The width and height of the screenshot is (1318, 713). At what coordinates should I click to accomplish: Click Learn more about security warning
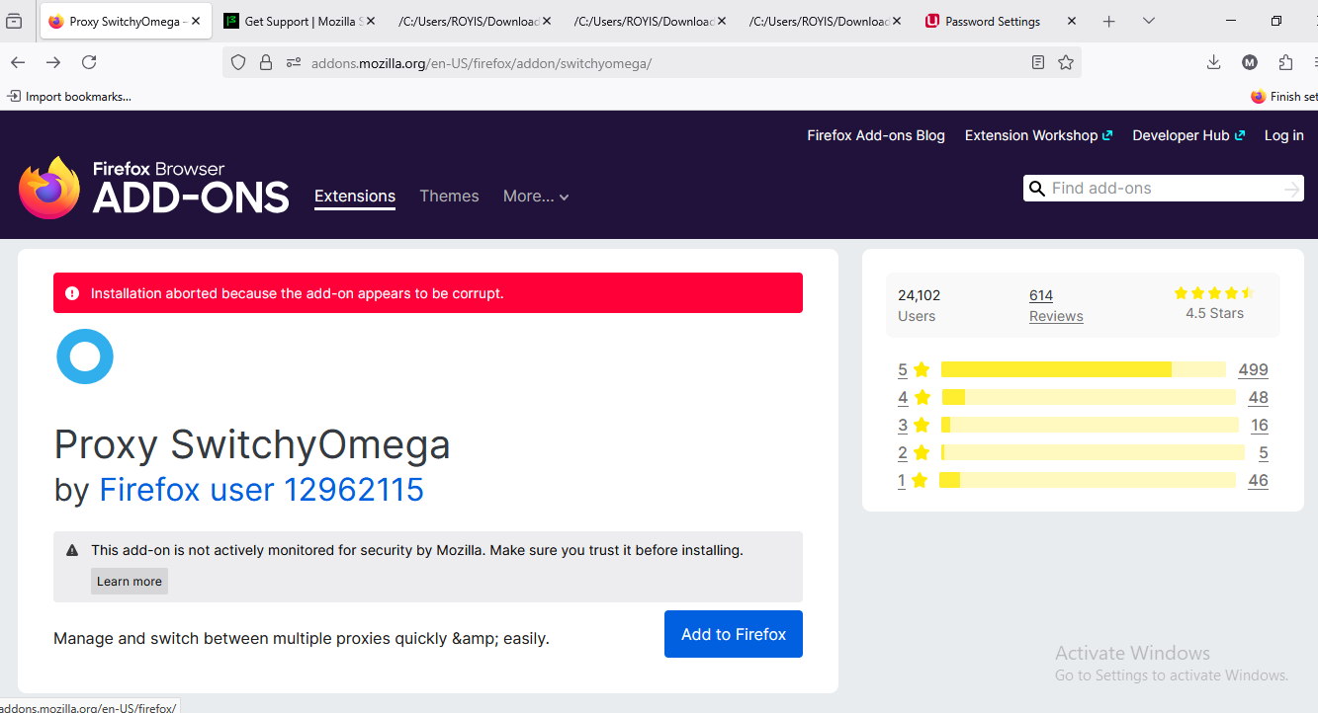(130, 581)
